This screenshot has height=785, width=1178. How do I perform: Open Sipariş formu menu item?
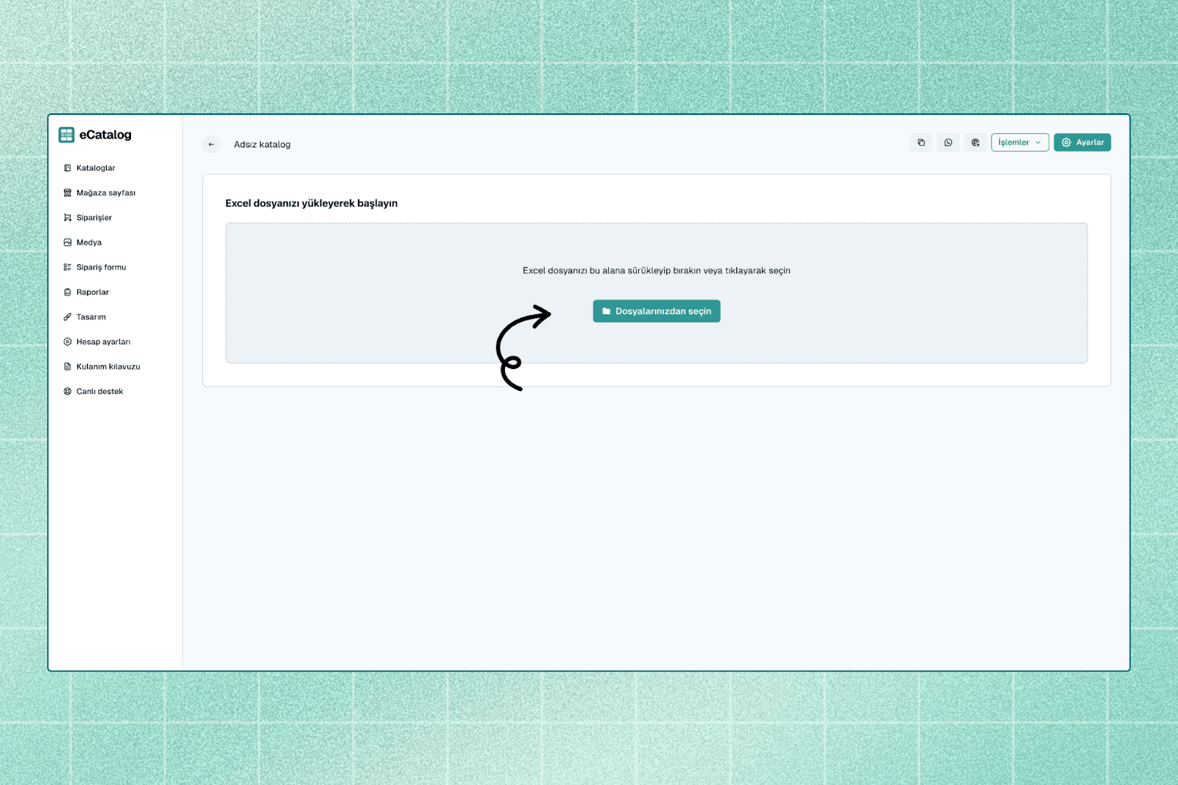101,267
